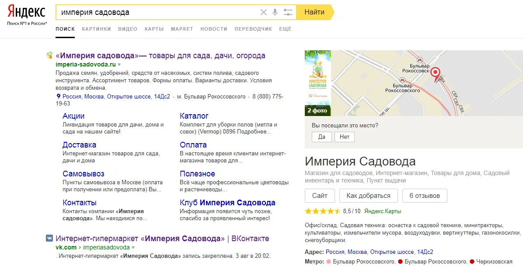This screenshot has height=267, width=523.
Task: Open the ЕЩЁ menu
Action: [x=285, y=29]
